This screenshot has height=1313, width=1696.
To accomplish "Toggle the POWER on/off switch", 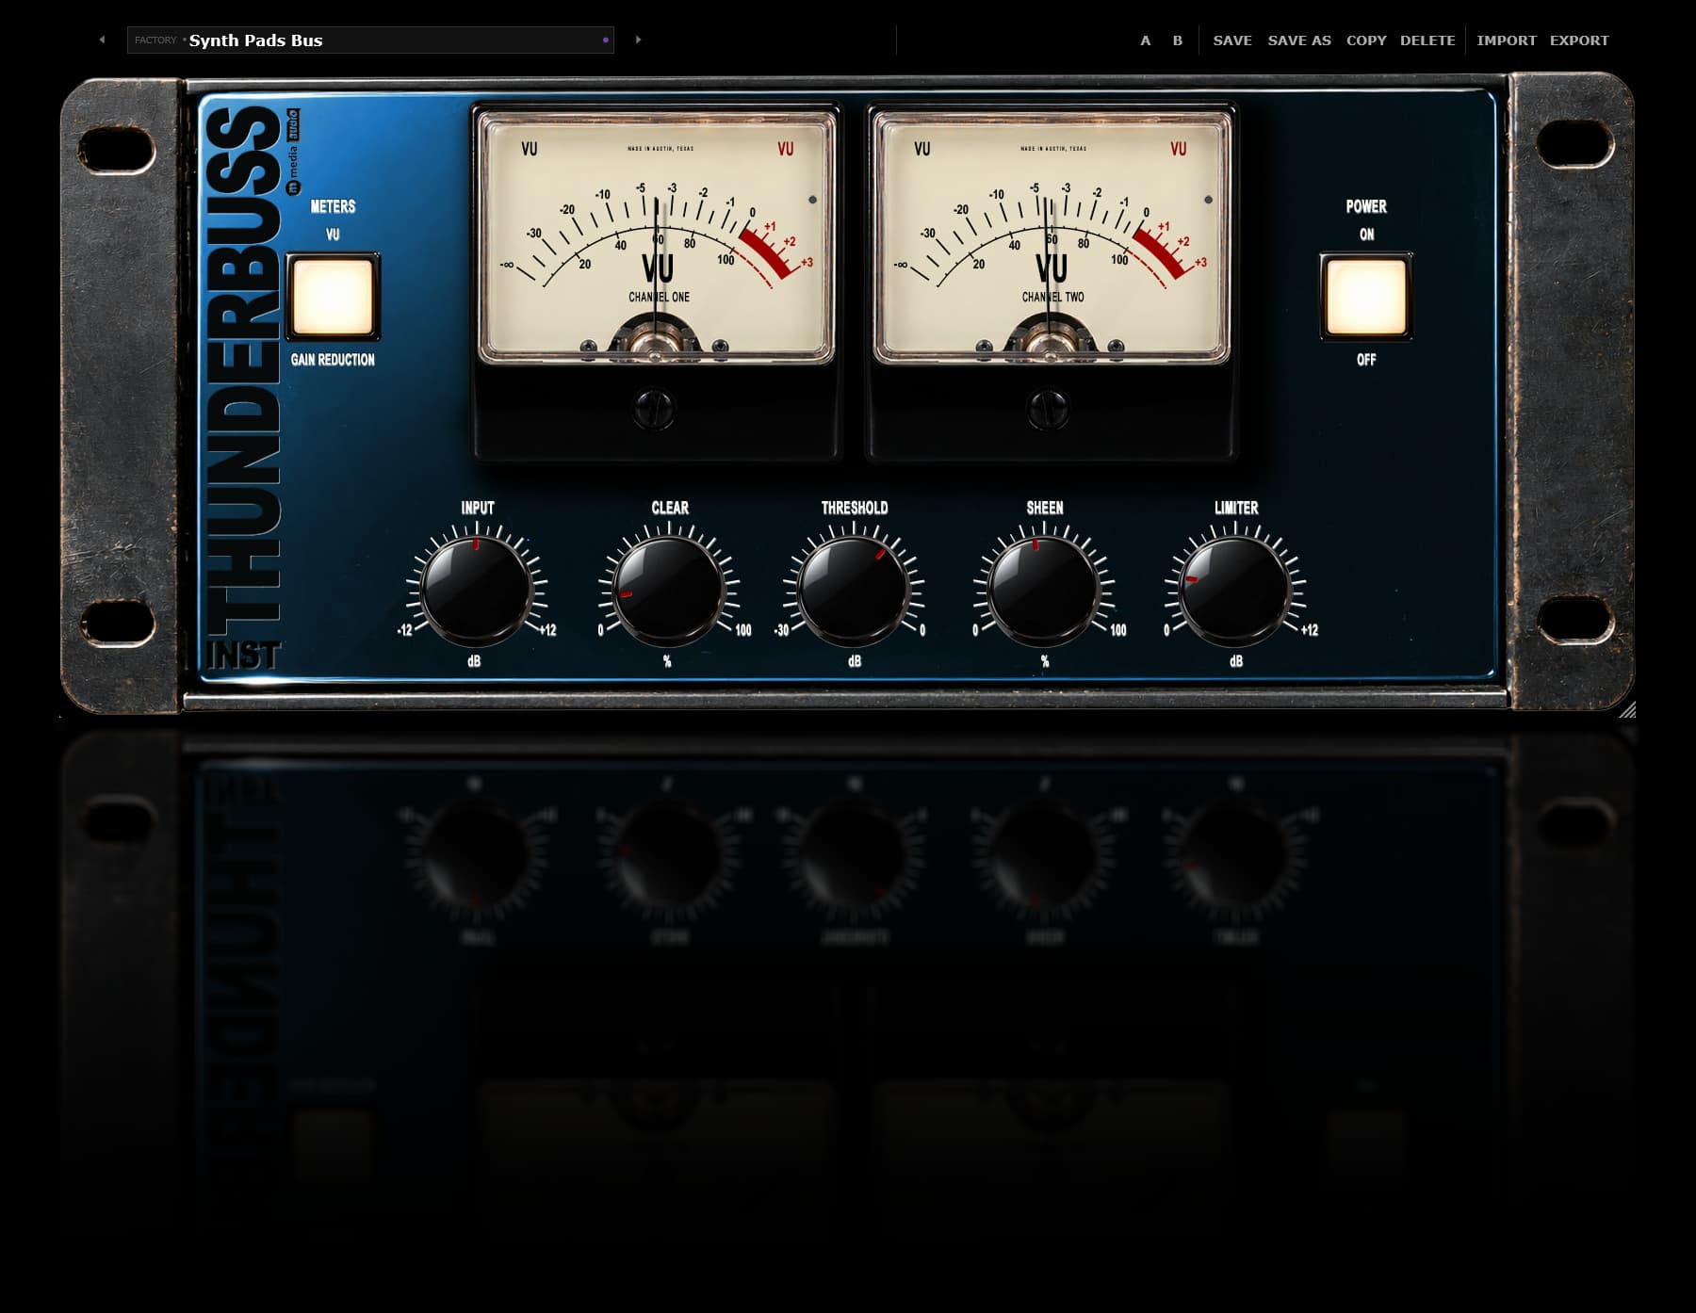I will point(1365,297).
